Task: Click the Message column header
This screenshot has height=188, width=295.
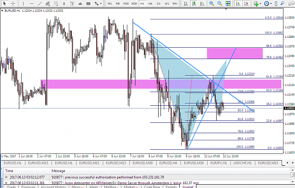Action: pos(170,171)
